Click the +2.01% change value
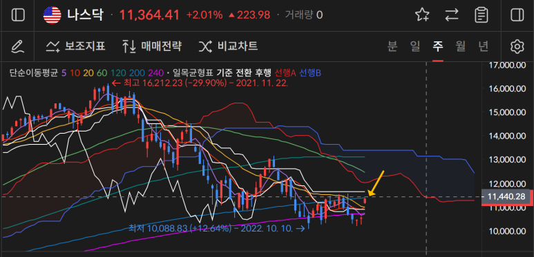Viewport: 534px width, 257px height. pyautogui.click(x=204, y=15)
